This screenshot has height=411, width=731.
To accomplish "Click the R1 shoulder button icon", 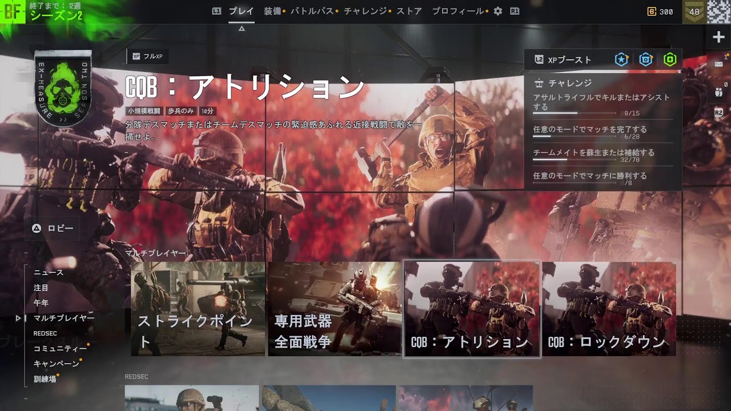I will pyautogui.click(x=515, y=11).
